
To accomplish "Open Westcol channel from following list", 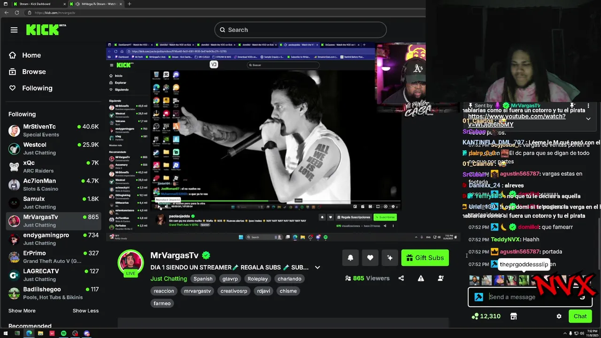I will point(54,148).
